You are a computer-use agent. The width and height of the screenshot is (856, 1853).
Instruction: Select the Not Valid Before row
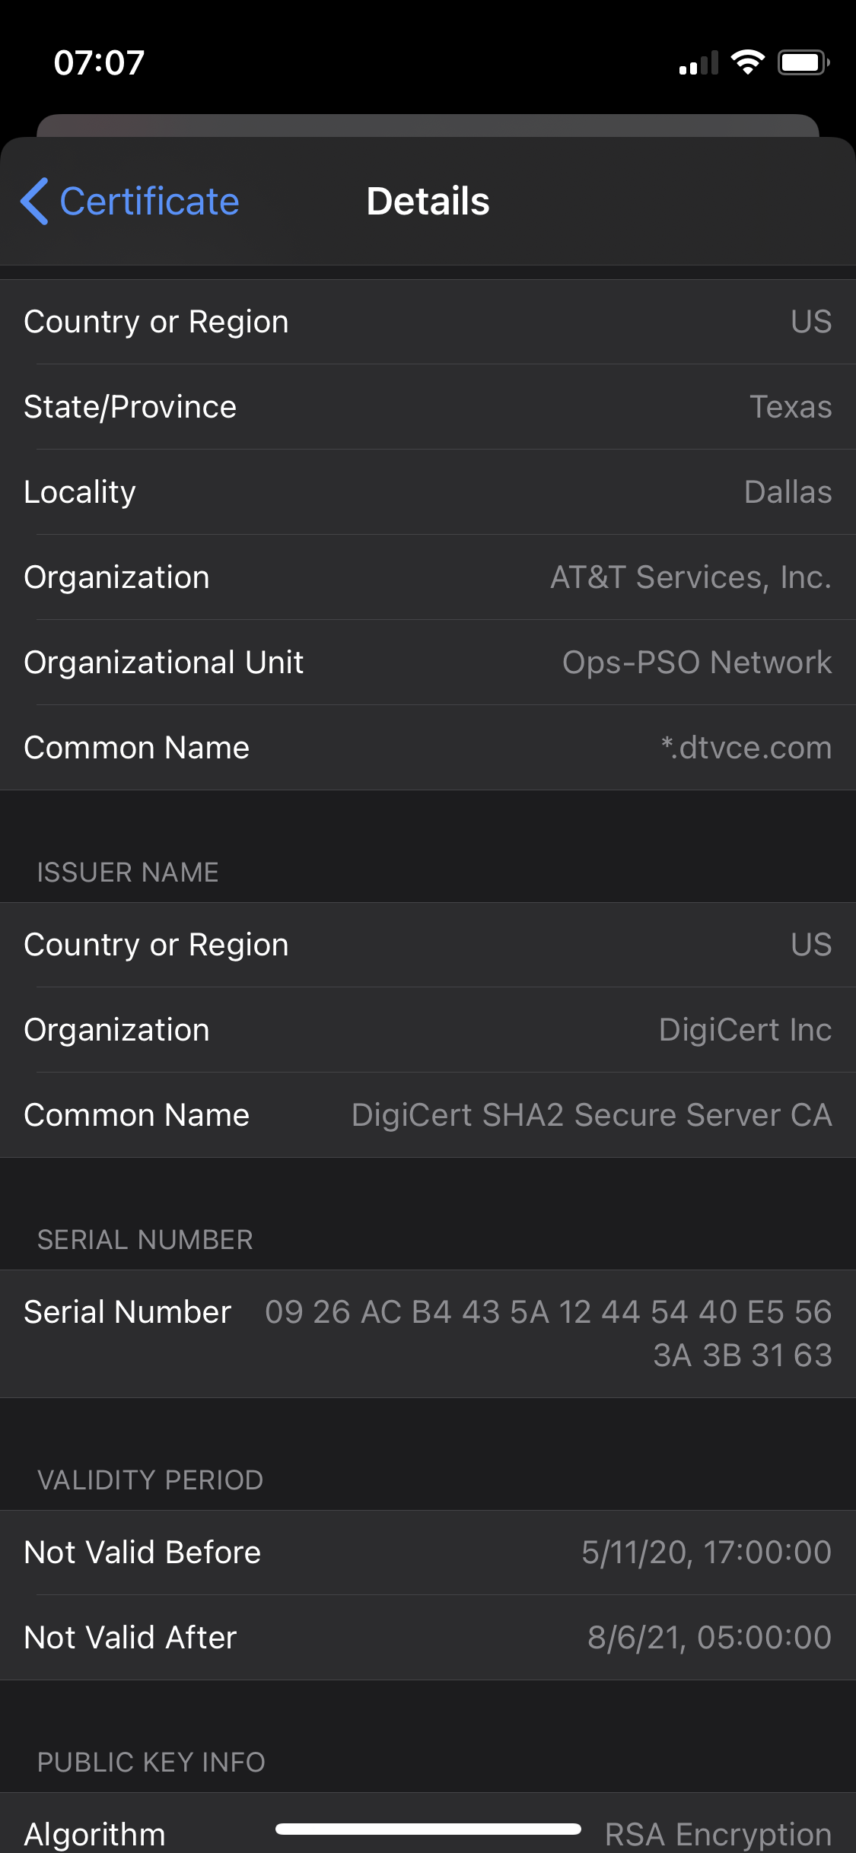[428, 1553]
